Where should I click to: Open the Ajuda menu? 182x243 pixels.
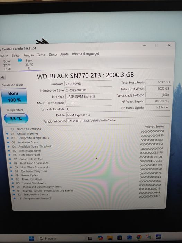64,54
